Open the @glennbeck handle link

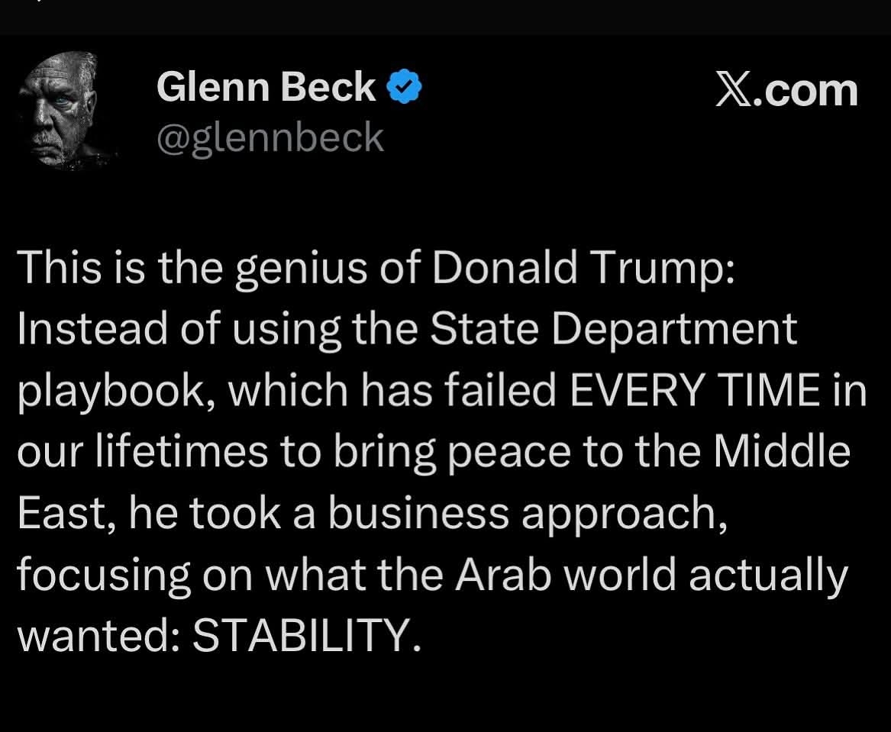click(270, 137)
